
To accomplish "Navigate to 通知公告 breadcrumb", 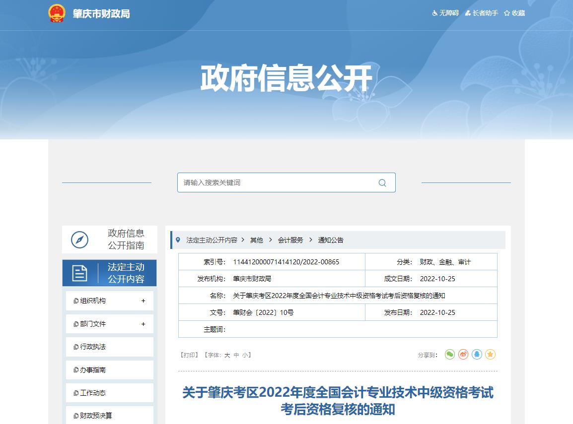I will click(331, 240).
